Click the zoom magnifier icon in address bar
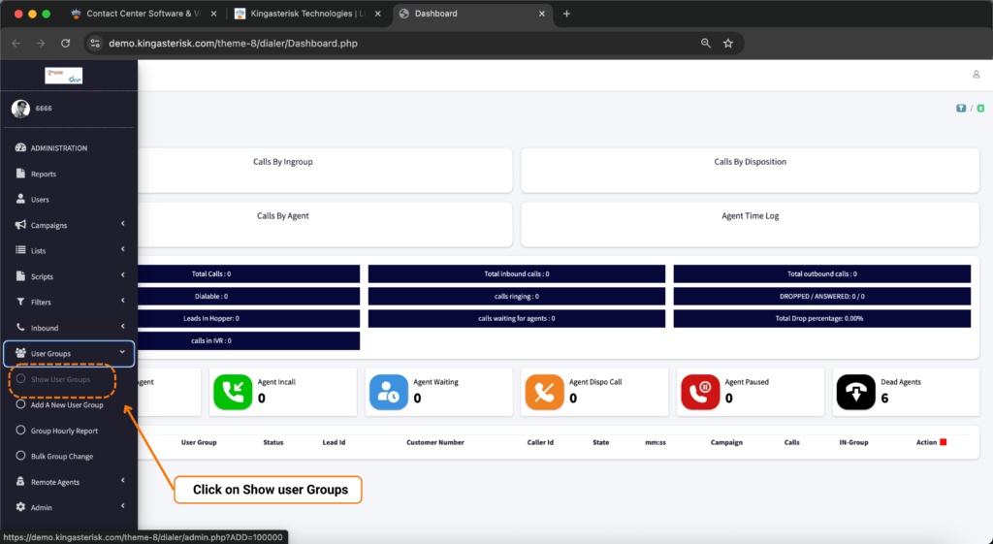 tap(706, 43)
